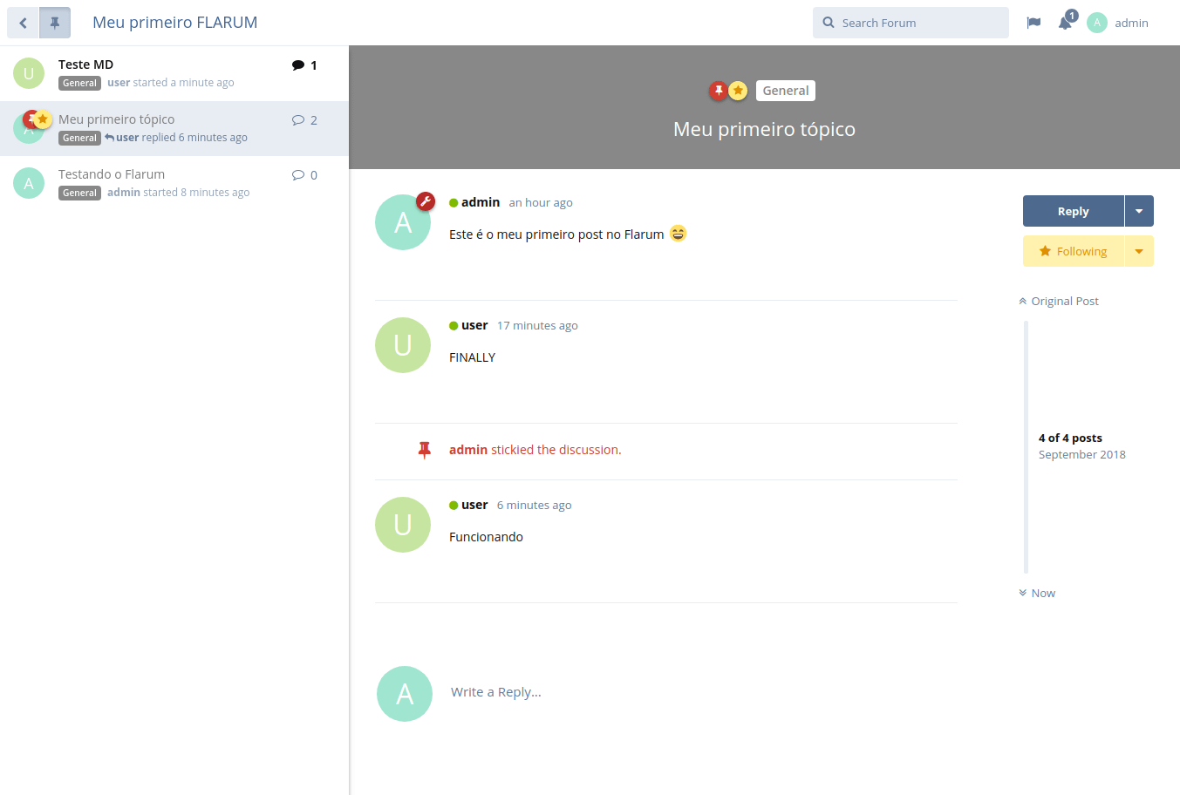
Task: Click the General tag under Meu primeiro tópico sidebar
Action: pos(79,138)
